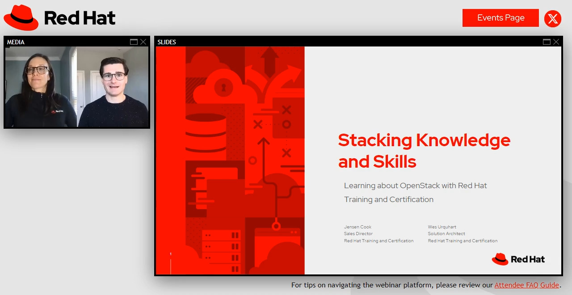The width and height of the screenshot is (572, 295).
Task: Click the Red Hat logo in header
Action: pyautogui.click(x=59, y=18)
